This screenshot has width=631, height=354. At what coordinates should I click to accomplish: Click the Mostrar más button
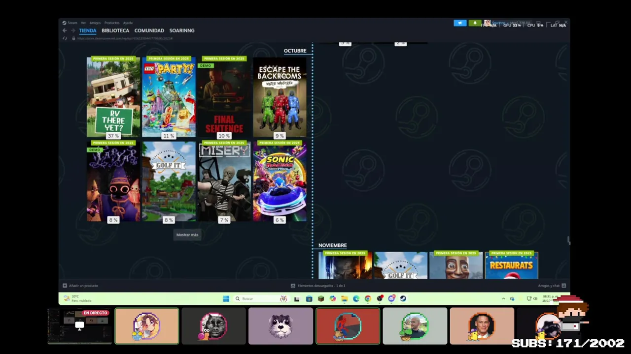pos(187,235)
